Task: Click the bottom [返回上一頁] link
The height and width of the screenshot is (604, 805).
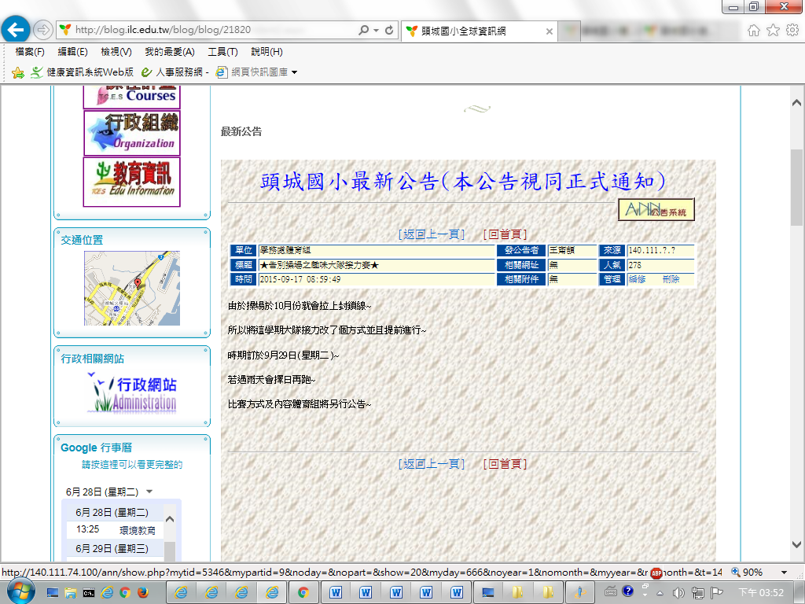Action: (432, 464)
